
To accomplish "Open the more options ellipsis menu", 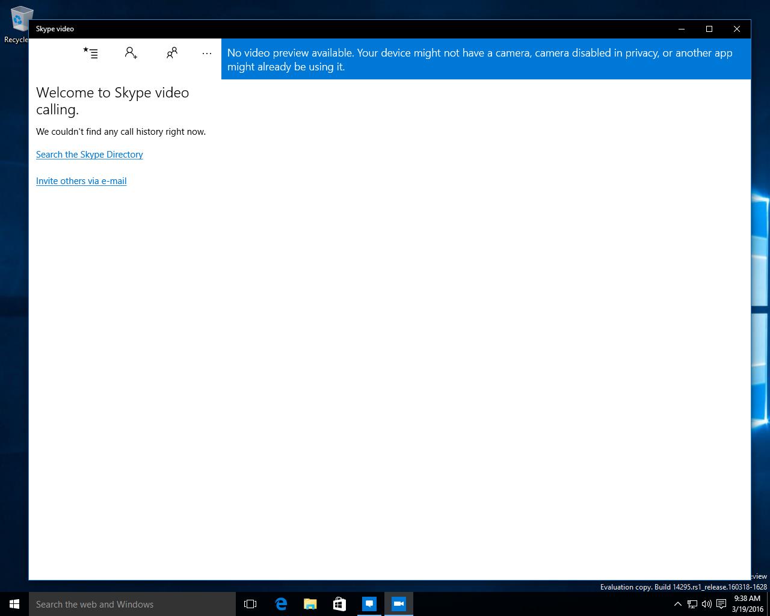I will pos(207,53).
